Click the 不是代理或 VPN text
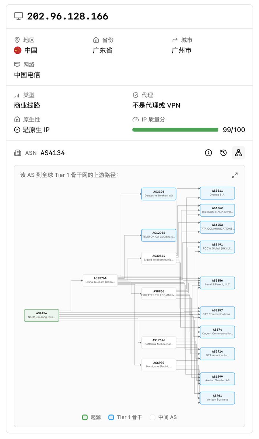This screenshot has height=439, width=259. 156,105
